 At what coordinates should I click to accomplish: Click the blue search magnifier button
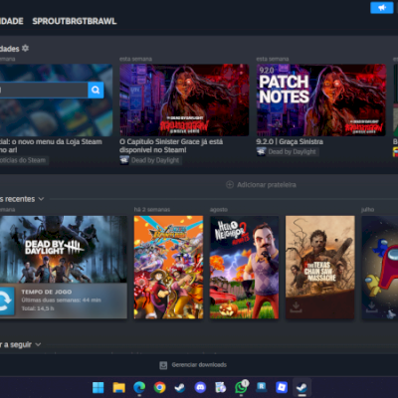(x=96, y=90)
